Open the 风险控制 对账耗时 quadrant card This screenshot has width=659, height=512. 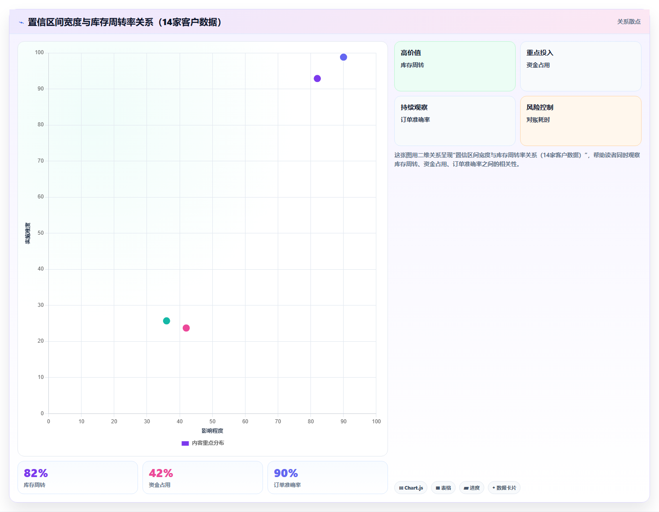pyautogui.click(x=581, y=121)
